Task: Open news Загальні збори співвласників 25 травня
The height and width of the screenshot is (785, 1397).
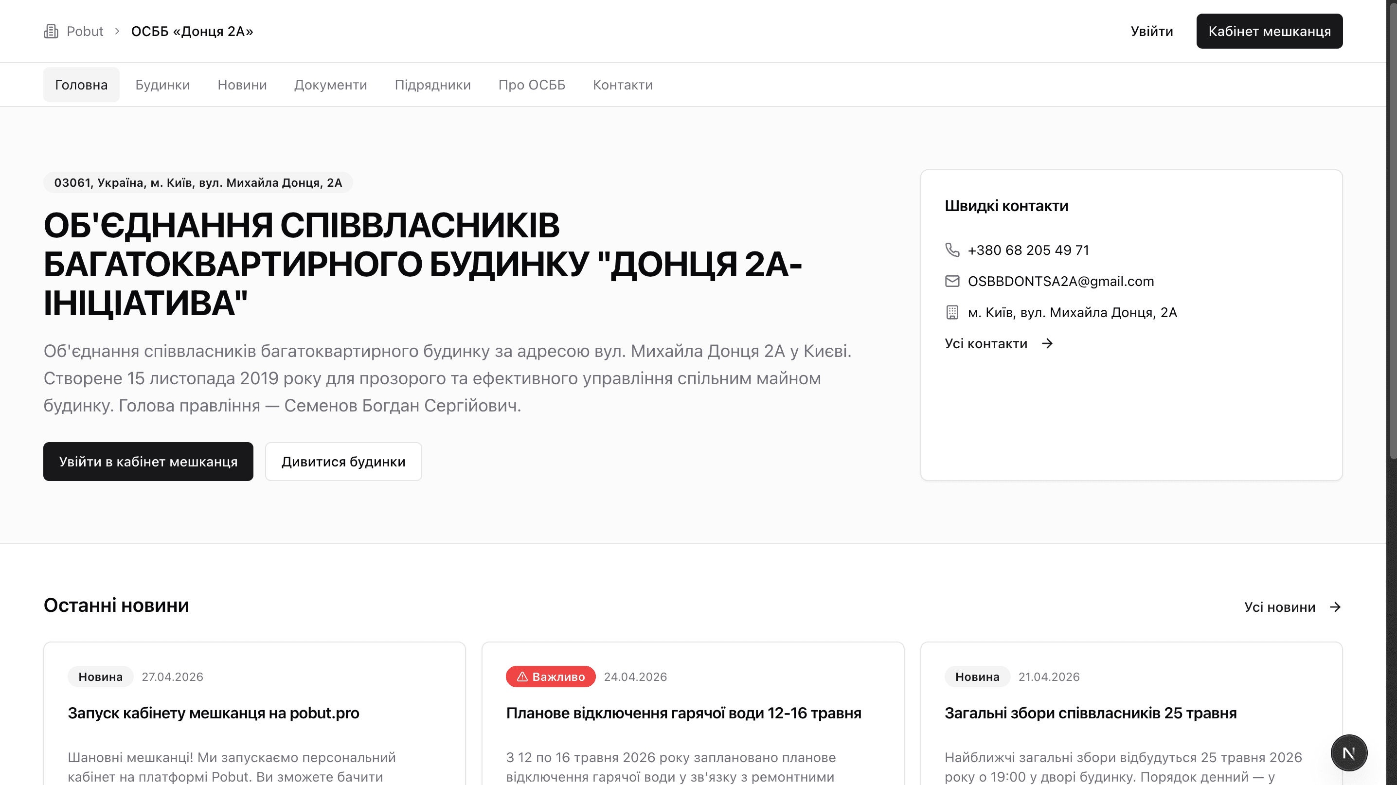Action: [1090, 714]
